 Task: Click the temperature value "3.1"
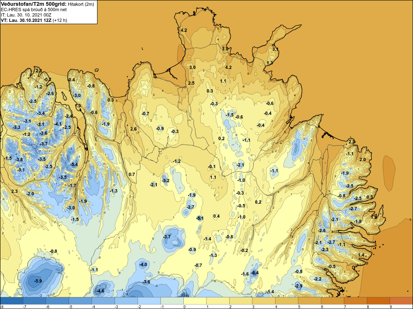[x=275, y=49]
